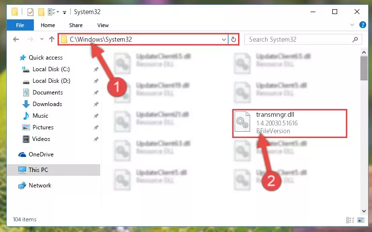
Task: Open the Customize Quick Access Toolbar dropdown
Action: pos(64,12)
